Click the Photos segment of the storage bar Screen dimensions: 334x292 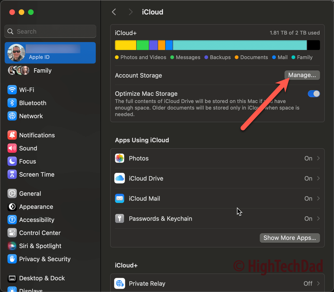click(125, 45)
